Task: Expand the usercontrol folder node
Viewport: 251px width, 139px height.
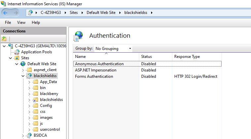Action: [x=29, y=129]
